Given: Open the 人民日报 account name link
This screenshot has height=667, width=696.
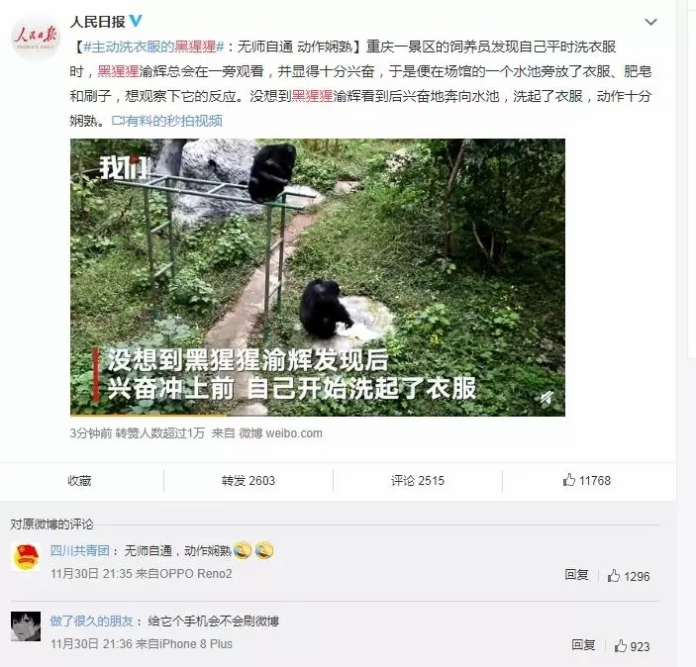Looking at the screenshot, I should (98, 22).
